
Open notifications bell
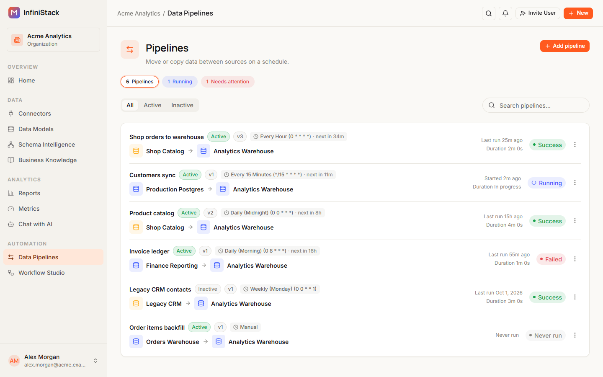pos(505,13)
